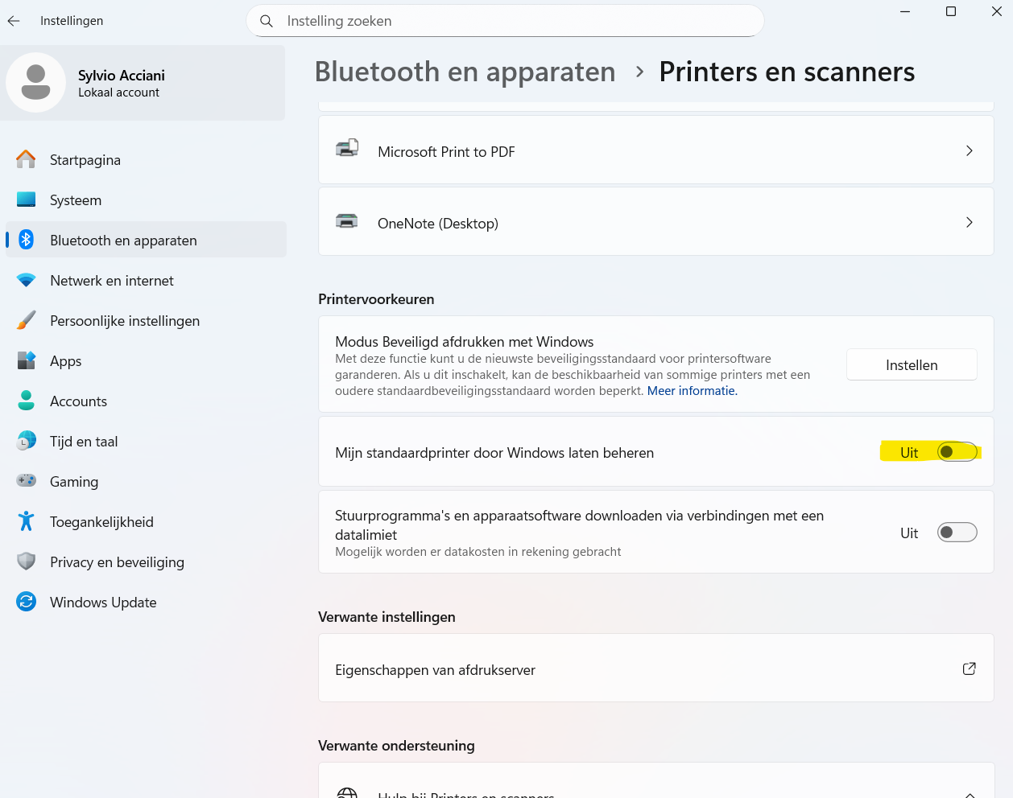Open Tijd en taal settings

(146, 441)
